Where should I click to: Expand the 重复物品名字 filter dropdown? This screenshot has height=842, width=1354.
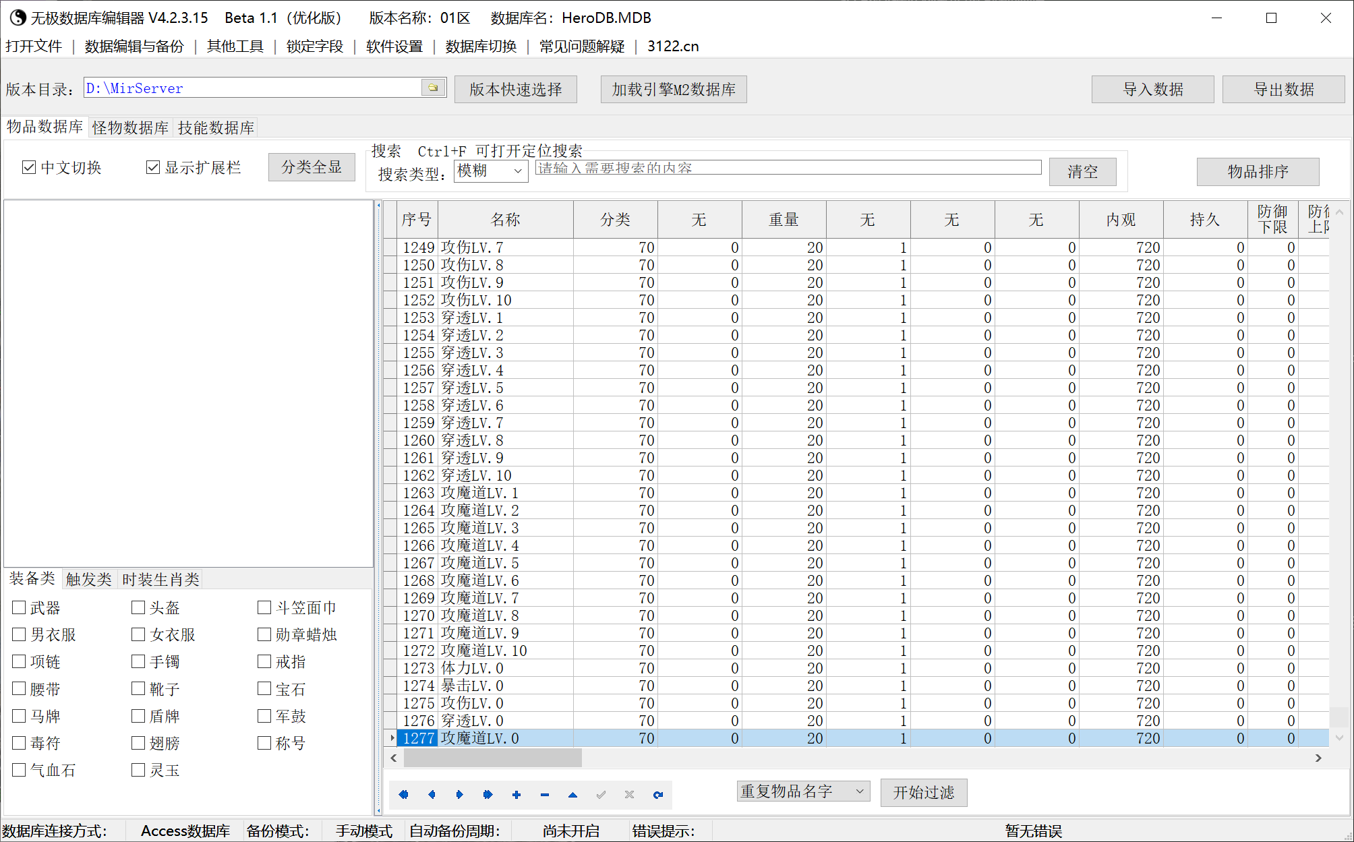tap(803, 791)
